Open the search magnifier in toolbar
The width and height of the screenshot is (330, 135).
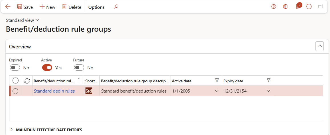click(x=116, y=7)
